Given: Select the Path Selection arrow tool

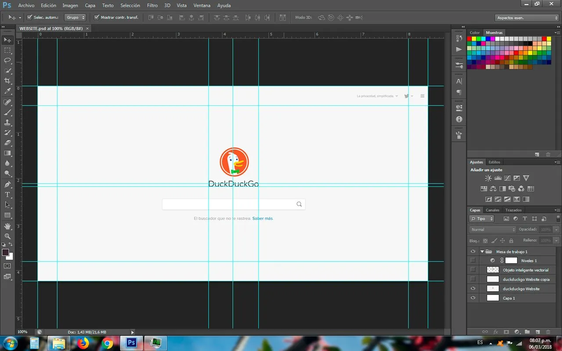Looking at the screenshot, I should coord(7,204).
